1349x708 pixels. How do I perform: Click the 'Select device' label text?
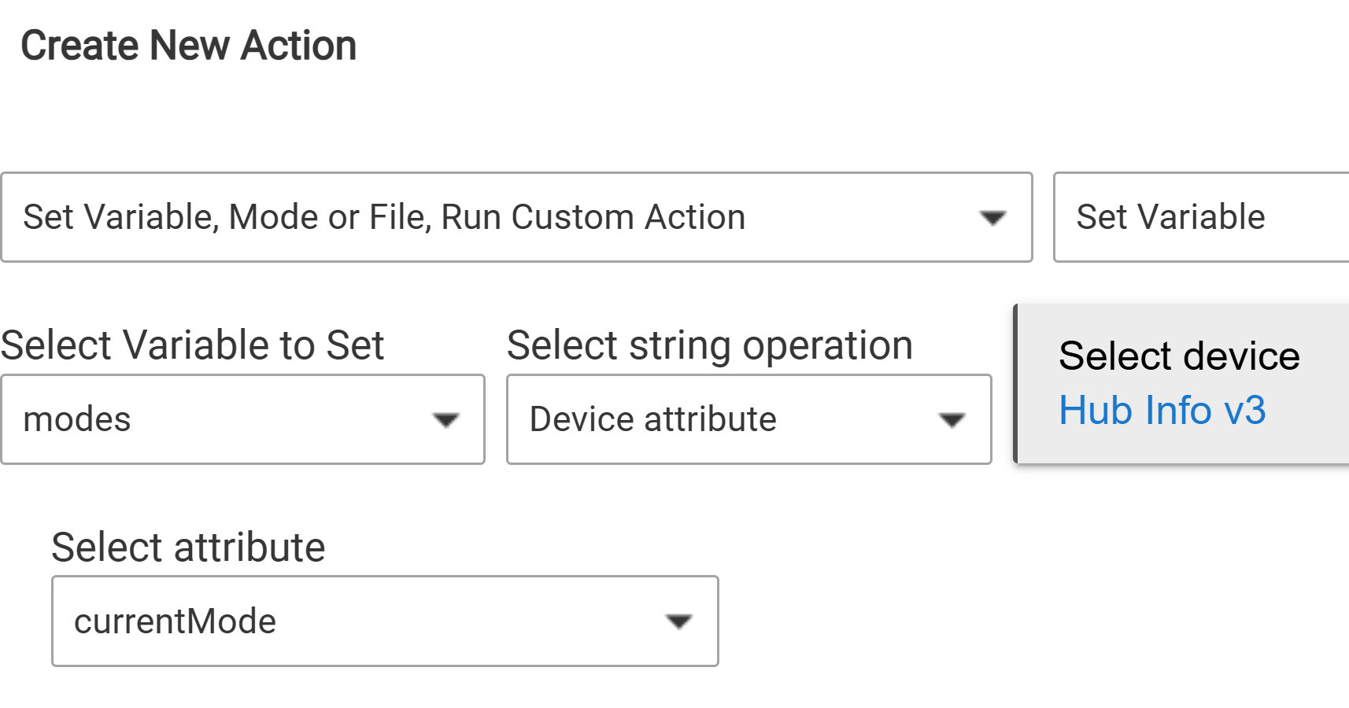pyautogui.click(x=1178, y=356)
